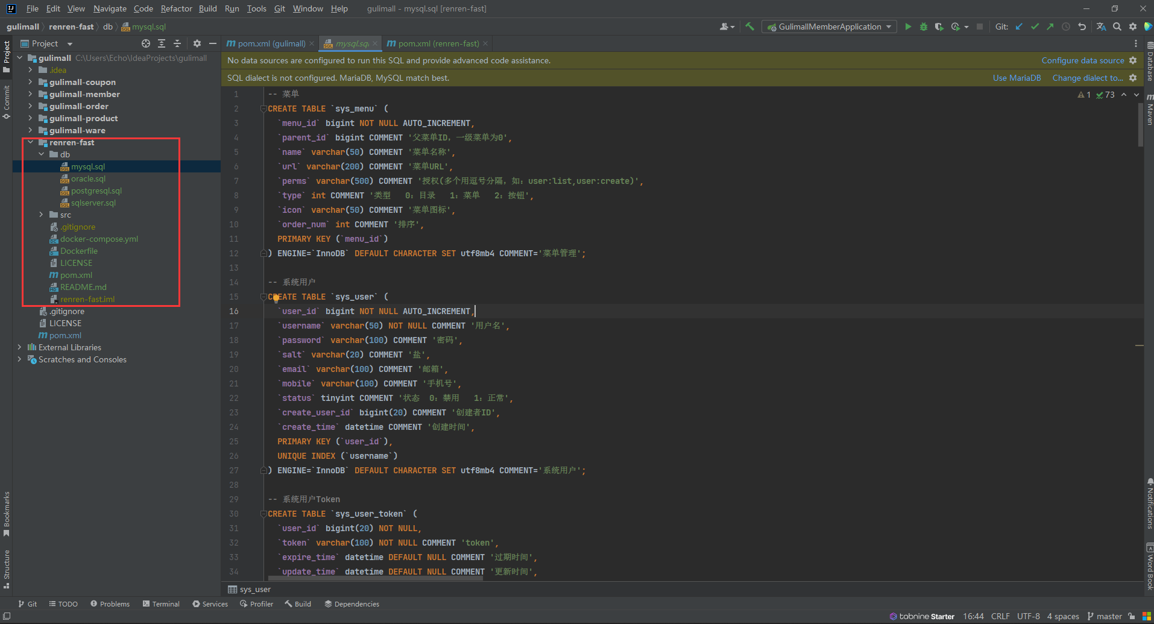1154x624 pixels.
Task: Toggle the Terminal tool window
Action: 161,604
